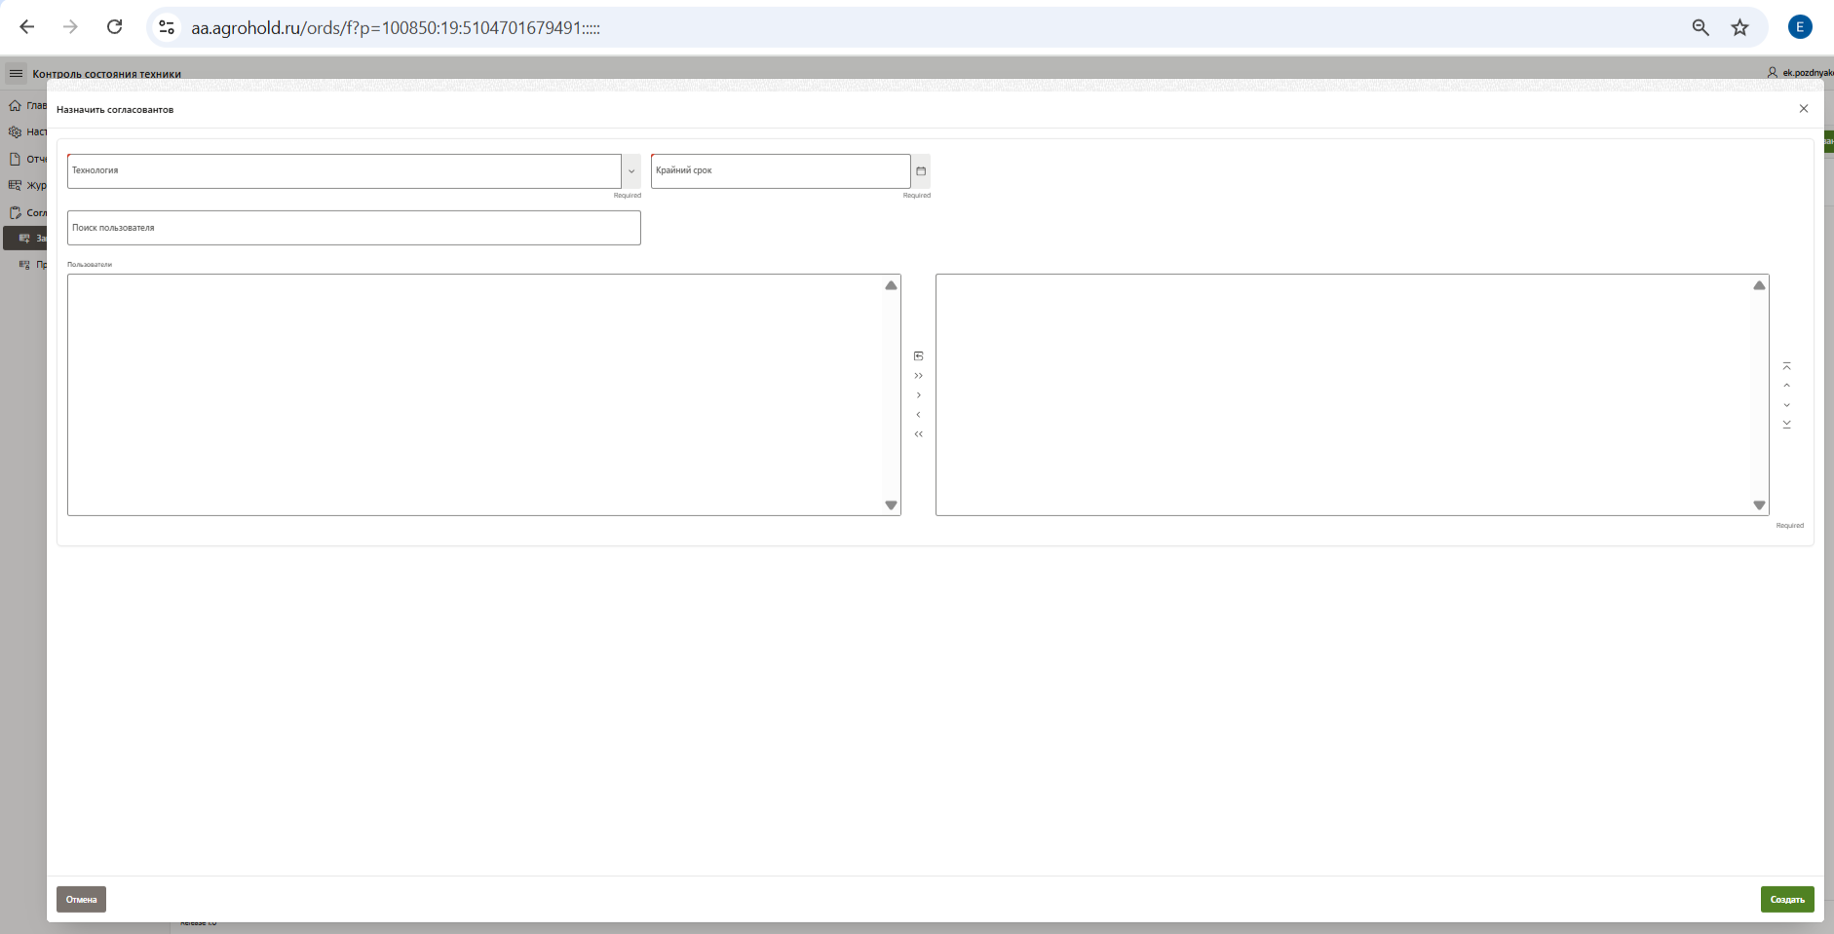Click the shuttle reset icon
The height and width of the screenshot is (934, 1834).
click(x=918, y=356)
